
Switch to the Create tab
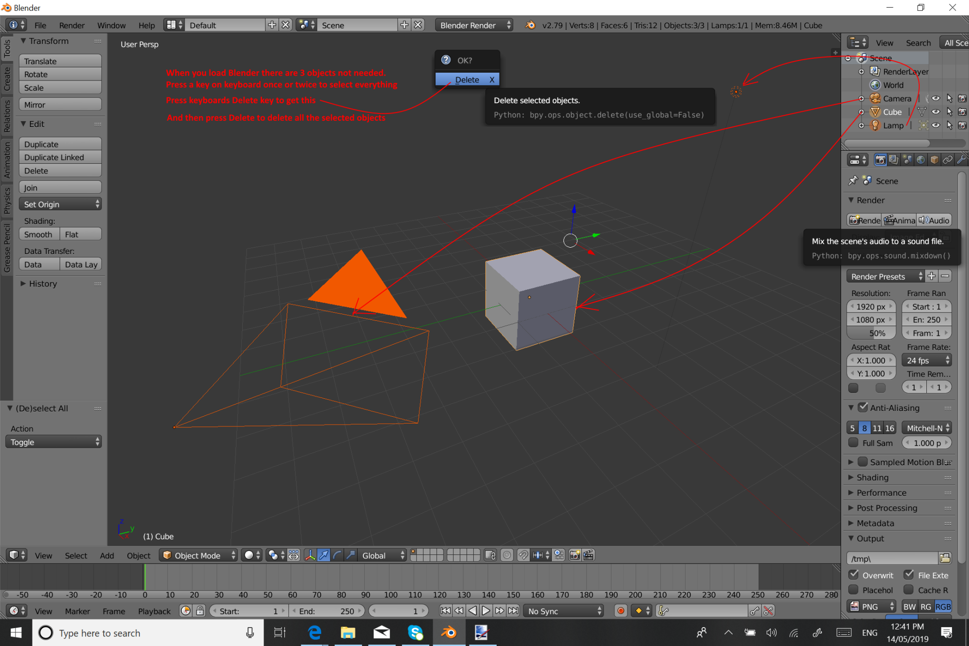click(x=7, y=79)
